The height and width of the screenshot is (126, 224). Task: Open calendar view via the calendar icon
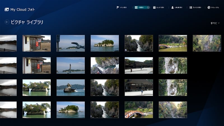coord(154,8)
